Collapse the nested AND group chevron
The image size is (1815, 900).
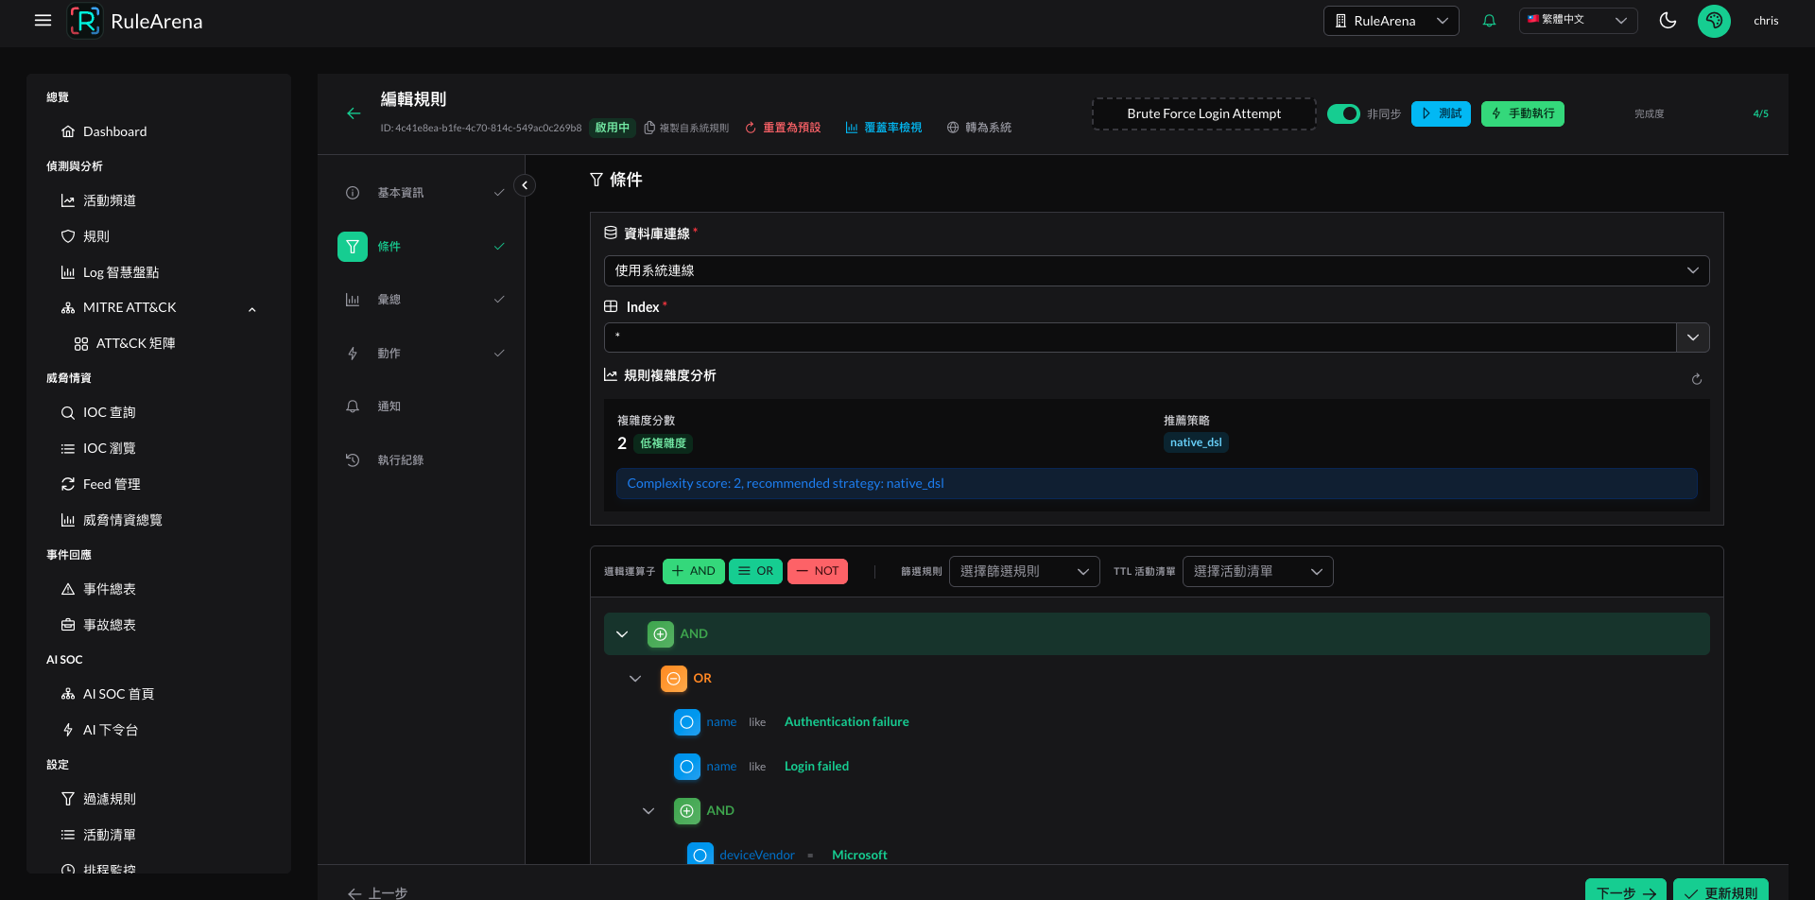click(x=648, y=811)
